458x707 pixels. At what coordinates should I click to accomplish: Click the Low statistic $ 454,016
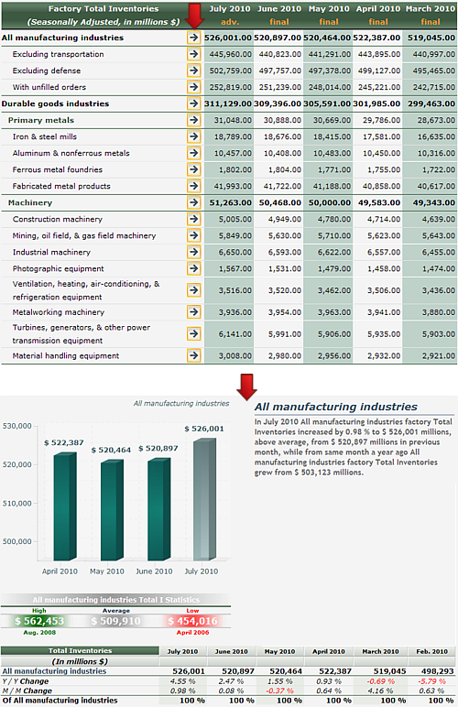tap(193, 621)
